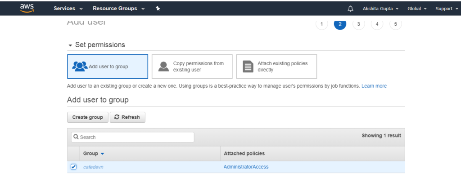The image size is (461, 178).
Task: Click into the group Search field
Action: pos(133,137)
